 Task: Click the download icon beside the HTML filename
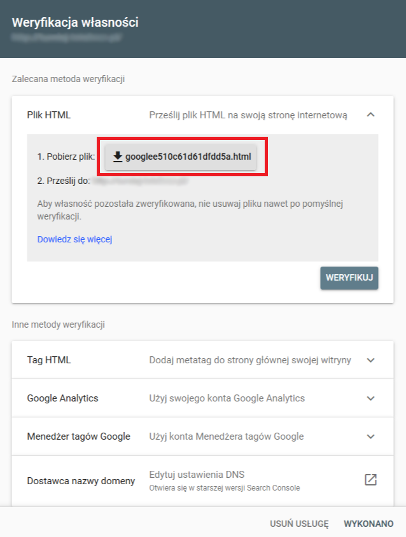click(117, 157)
